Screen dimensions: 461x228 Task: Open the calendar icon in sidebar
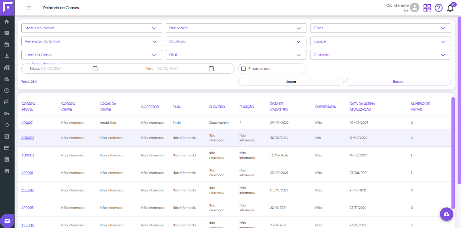coord(7,45)
